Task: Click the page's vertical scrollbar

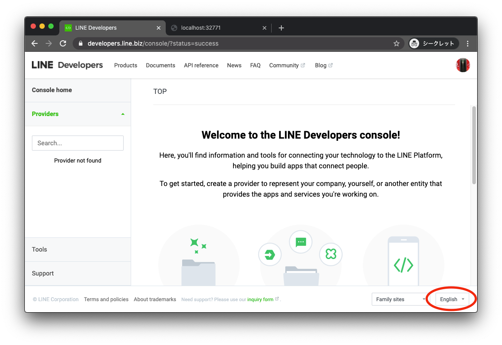Action: [x=474, y=145]
